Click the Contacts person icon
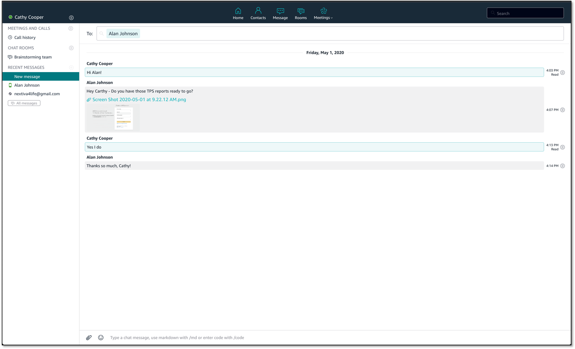 [x=258, y=11]
